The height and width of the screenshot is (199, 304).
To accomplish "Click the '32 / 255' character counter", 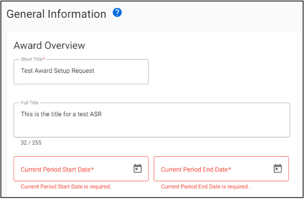I will point(31,143).
